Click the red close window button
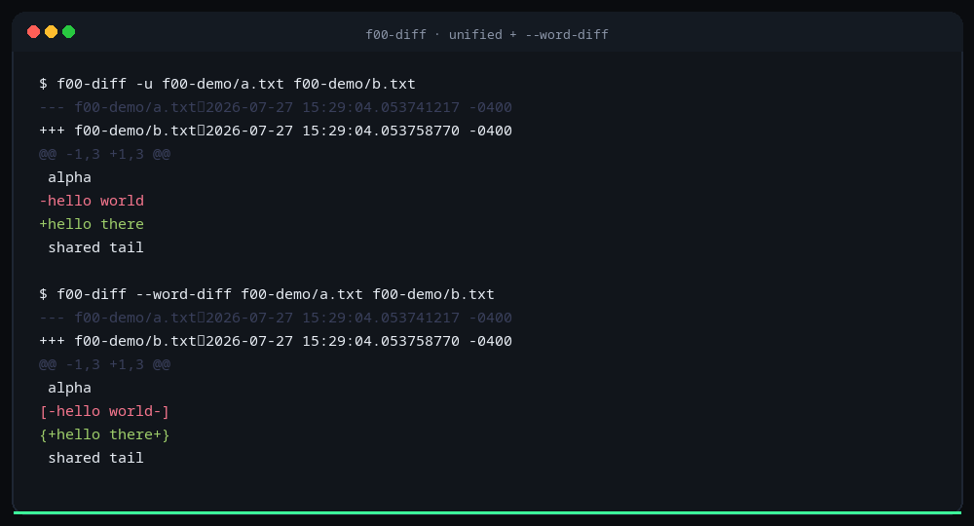This screenshot has height=526, width=974. point(33,32)
